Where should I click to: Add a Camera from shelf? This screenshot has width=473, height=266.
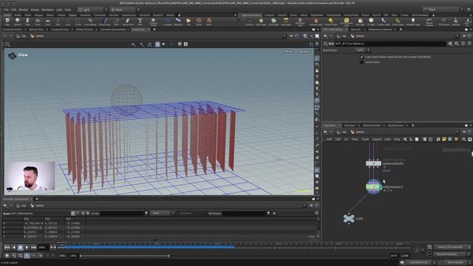(x=250, y=21)
